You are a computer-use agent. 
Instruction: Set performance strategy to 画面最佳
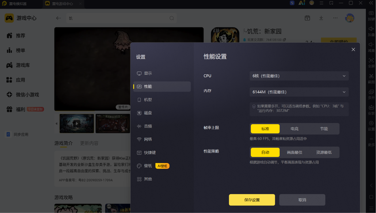pos(295,152)
